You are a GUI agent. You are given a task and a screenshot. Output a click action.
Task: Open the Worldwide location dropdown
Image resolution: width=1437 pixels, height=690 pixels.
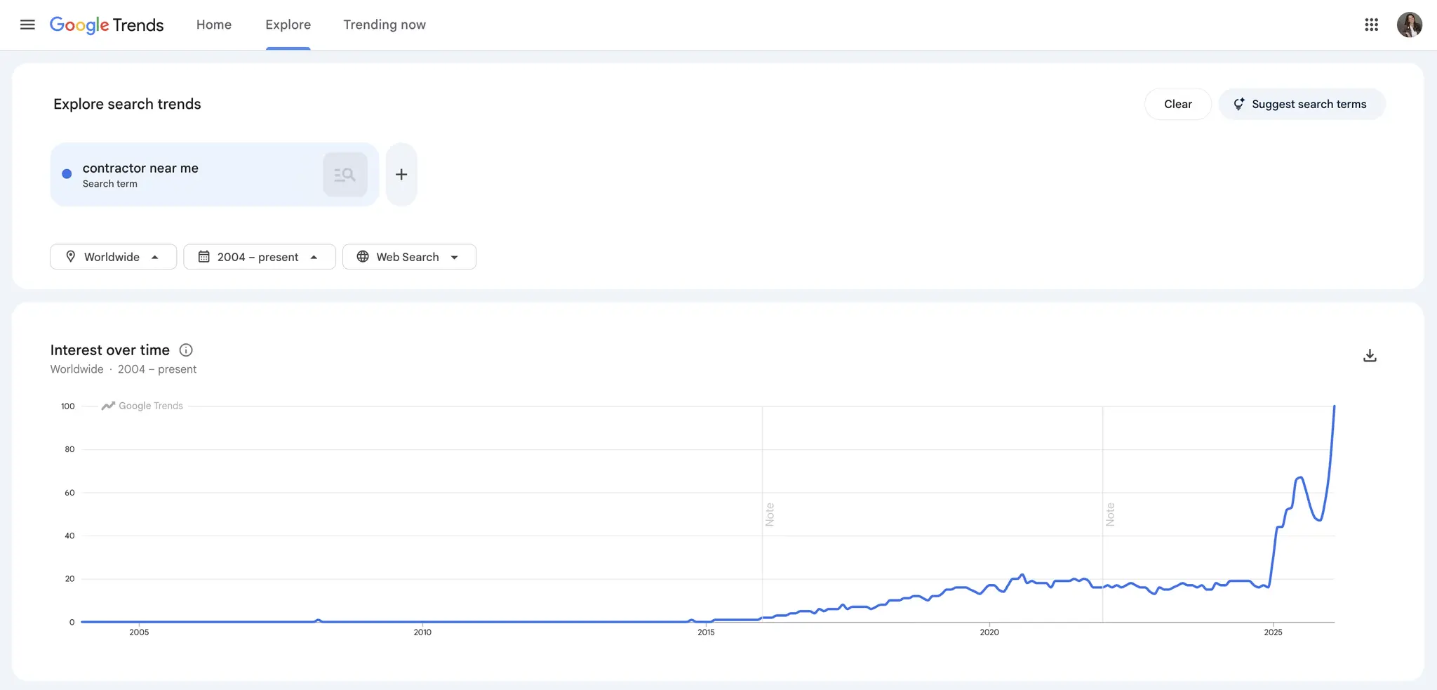pyautogui.click(x=113, y=257)
